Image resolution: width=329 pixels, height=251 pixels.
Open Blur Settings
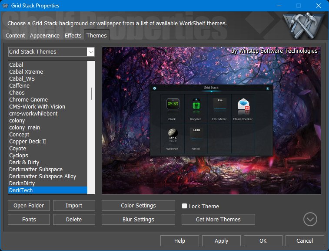(x=138, y=220)
